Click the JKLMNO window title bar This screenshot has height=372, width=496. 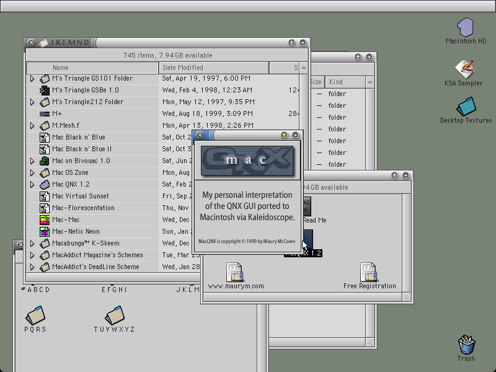tap(167, 42)
